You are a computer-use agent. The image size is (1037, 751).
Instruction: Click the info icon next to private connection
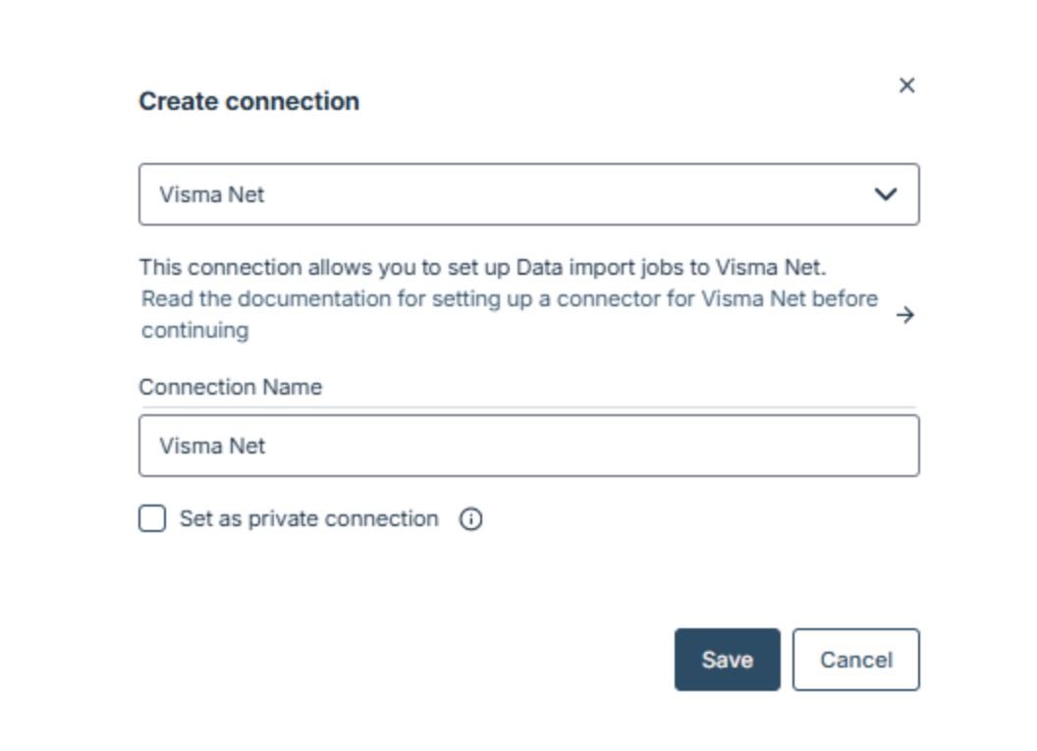[470, 519]
